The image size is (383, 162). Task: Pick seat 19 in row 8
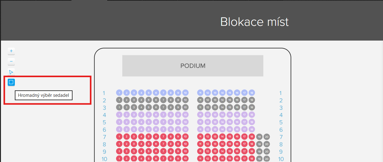coord(259,144)
